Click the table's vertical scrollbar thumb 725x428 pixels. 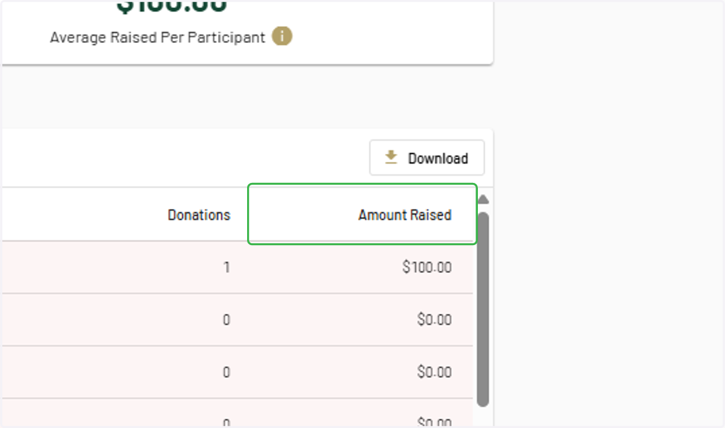pos(483,308)
